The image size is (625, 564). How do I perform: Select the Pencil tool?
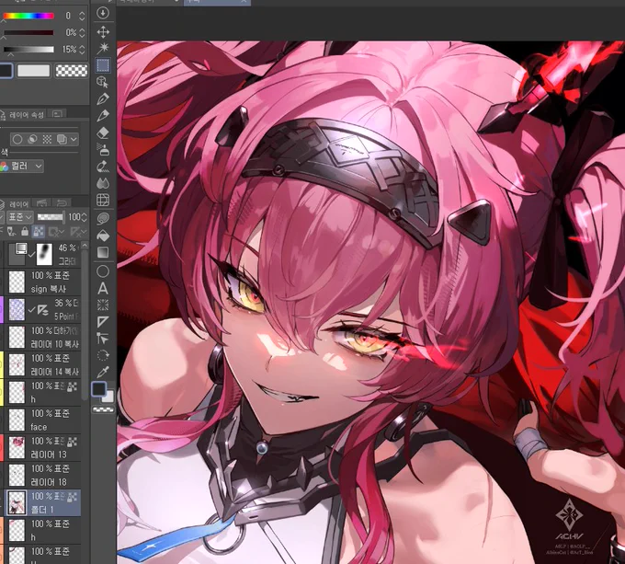pos(103,115)
